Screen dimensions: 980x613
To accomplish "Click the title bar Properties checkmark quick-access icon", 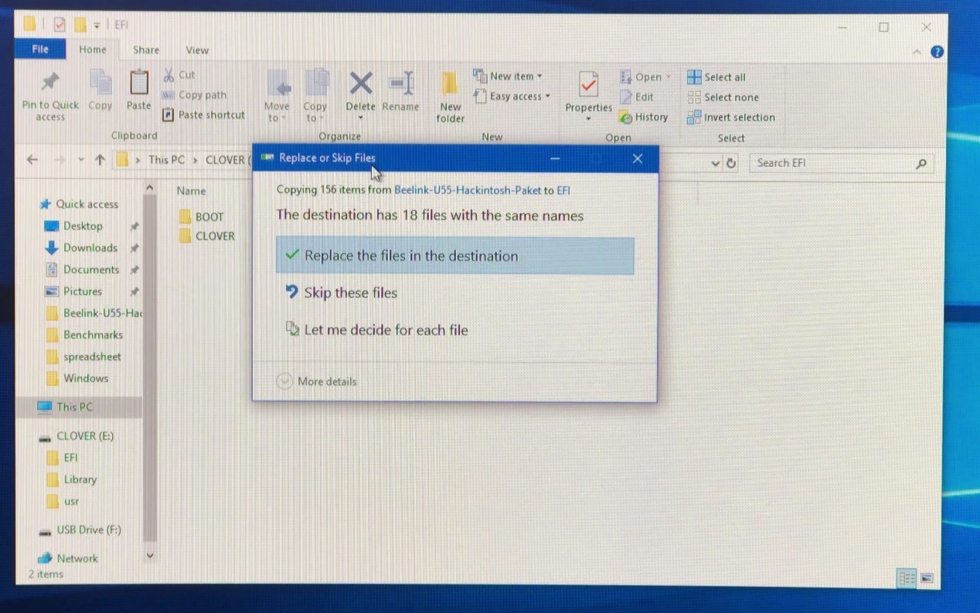I will click(x=60, y=25).
